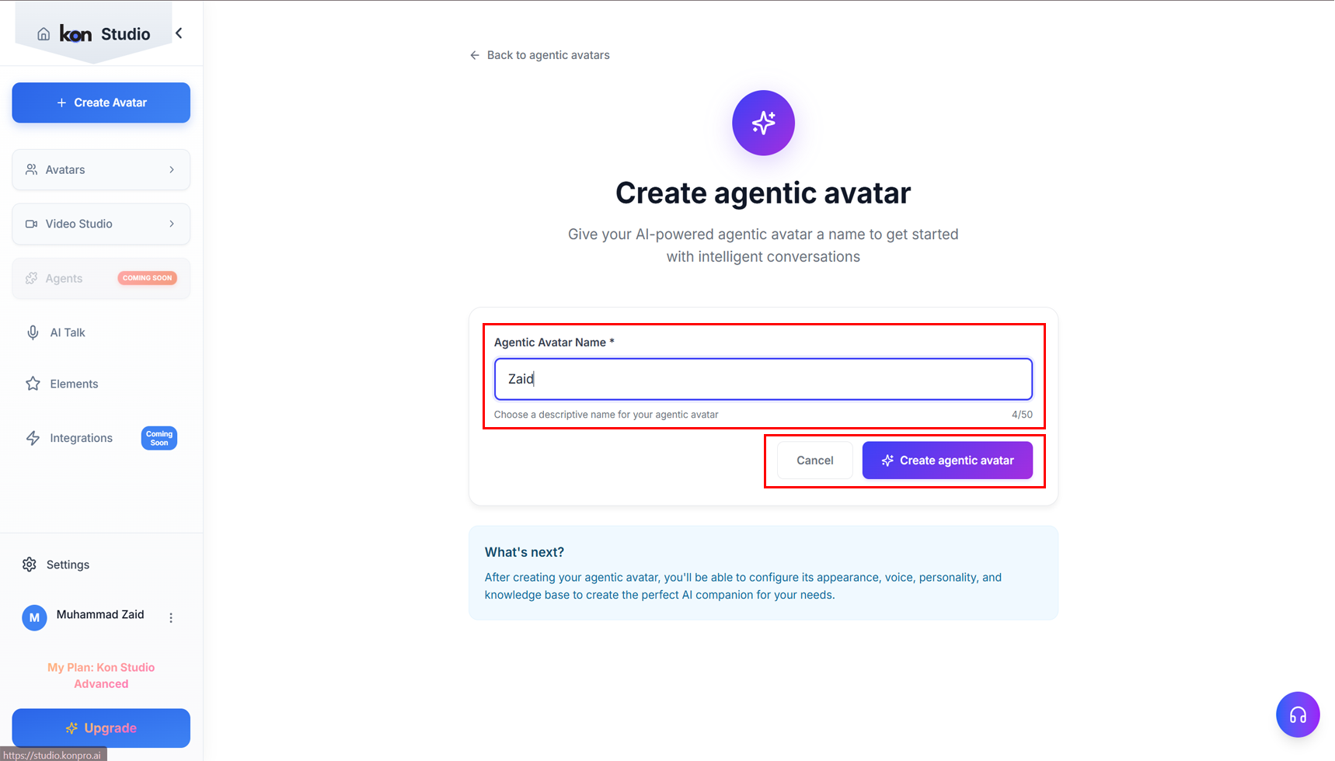Cancel the agentic avatar creation
Screen dimensions: 1335x761
pyautogui.click(x=814, y=460)
